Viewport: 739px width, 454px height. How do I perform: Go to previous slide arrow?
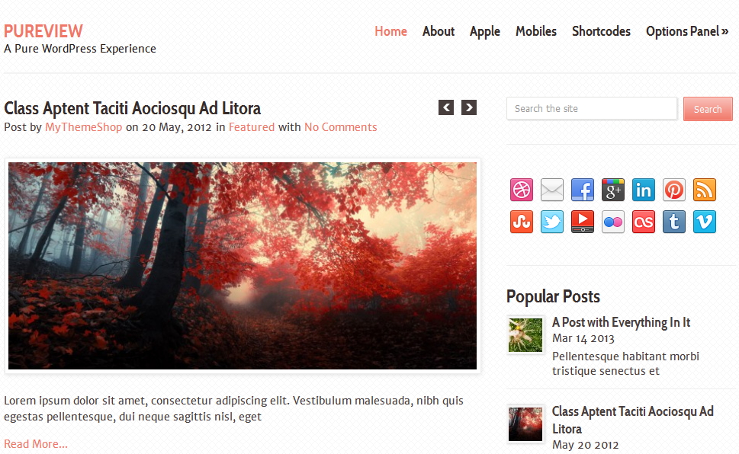pos(446,107)
